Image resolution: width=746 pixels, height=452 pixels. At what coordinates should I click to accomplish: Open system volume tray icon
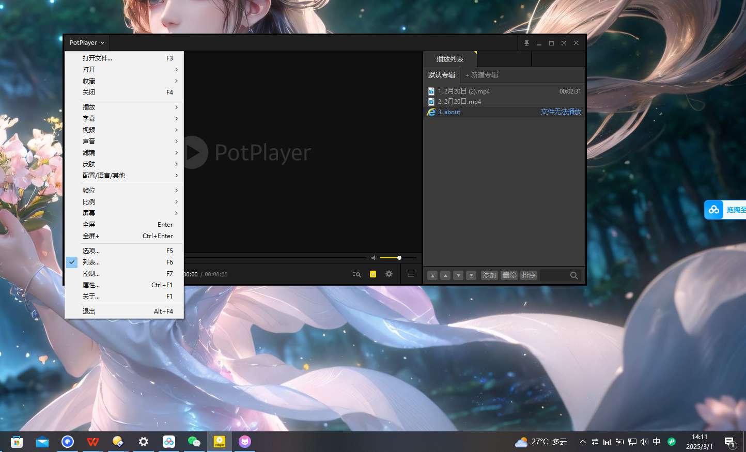(x=644, y=442)
